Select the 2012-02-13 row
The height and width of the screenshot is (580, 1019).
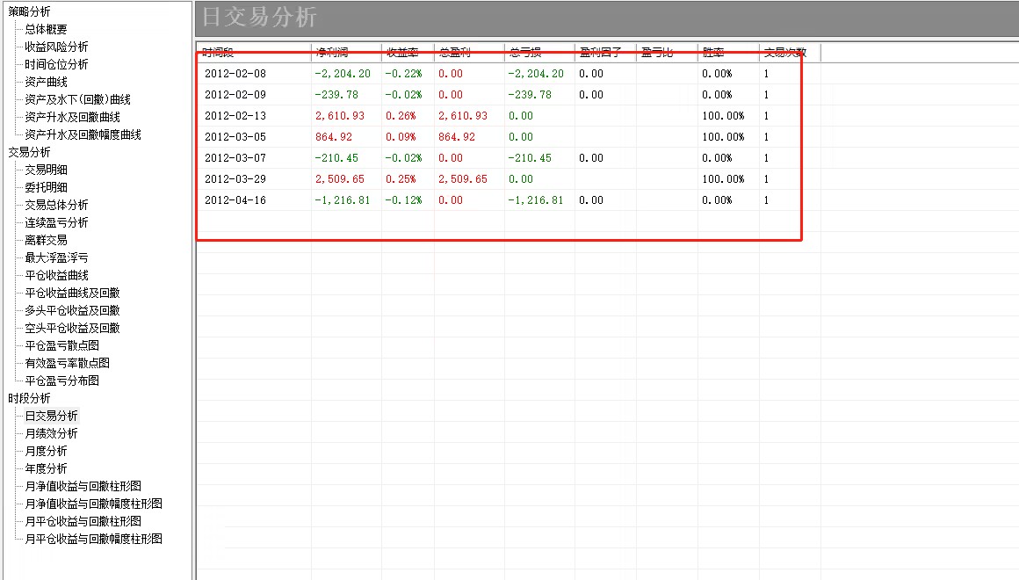coord(235,116)
